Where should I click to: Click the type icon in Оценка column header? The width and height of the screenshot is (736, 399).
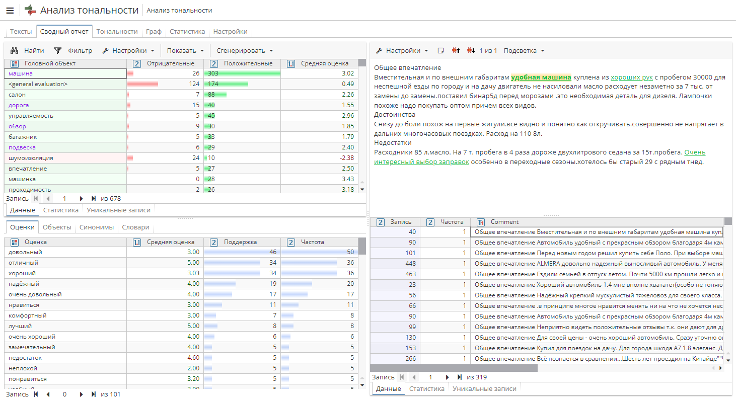point(14,242)
